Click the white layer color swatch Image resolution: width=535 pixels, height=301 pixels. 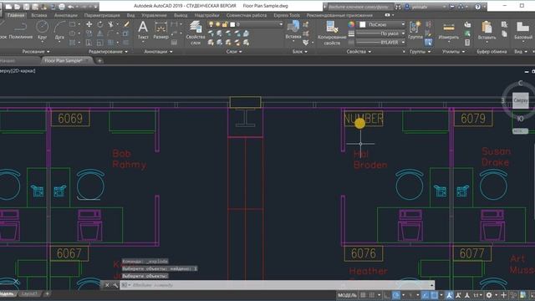click(232, 24)
